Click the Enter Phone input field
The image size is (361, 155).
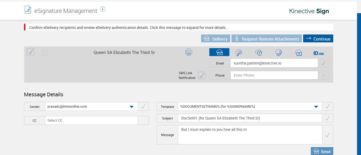[x=274, y=75]
